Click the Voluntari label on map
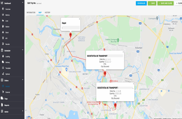This screenshot has height=119, width=182. 139,48
